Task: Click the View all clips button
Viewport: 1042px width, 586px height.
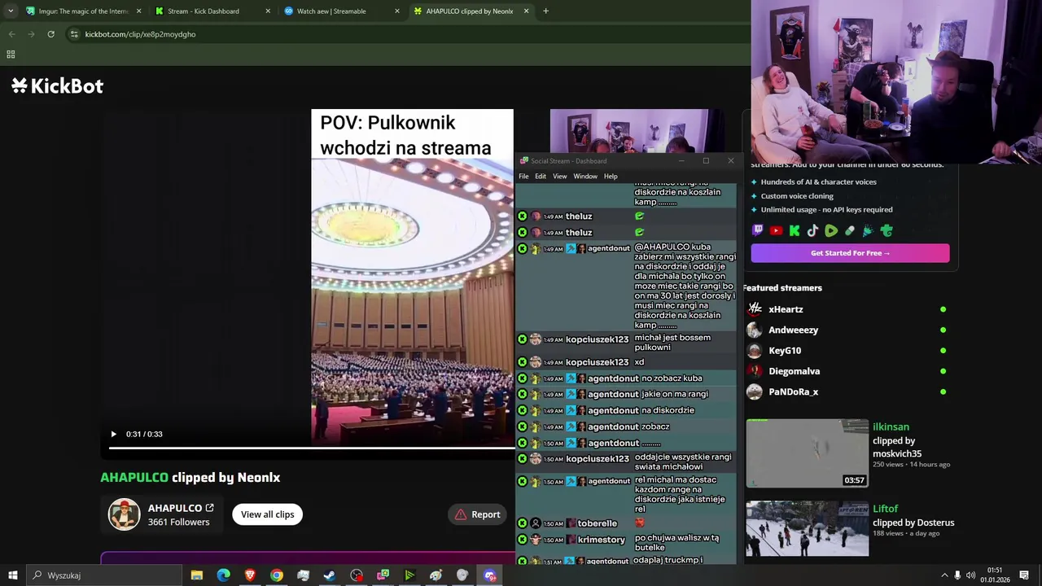Action: (267, 514)
